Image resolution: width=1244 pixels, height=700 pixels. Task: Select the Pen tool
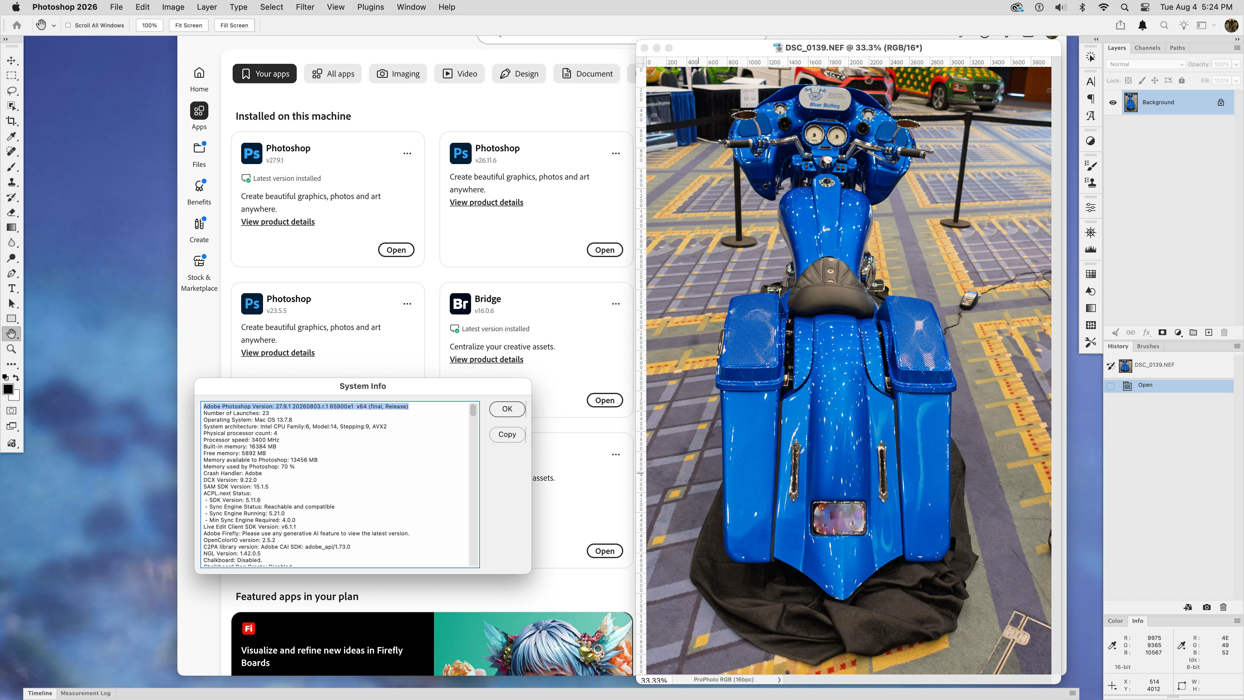(x=12, y=273)
